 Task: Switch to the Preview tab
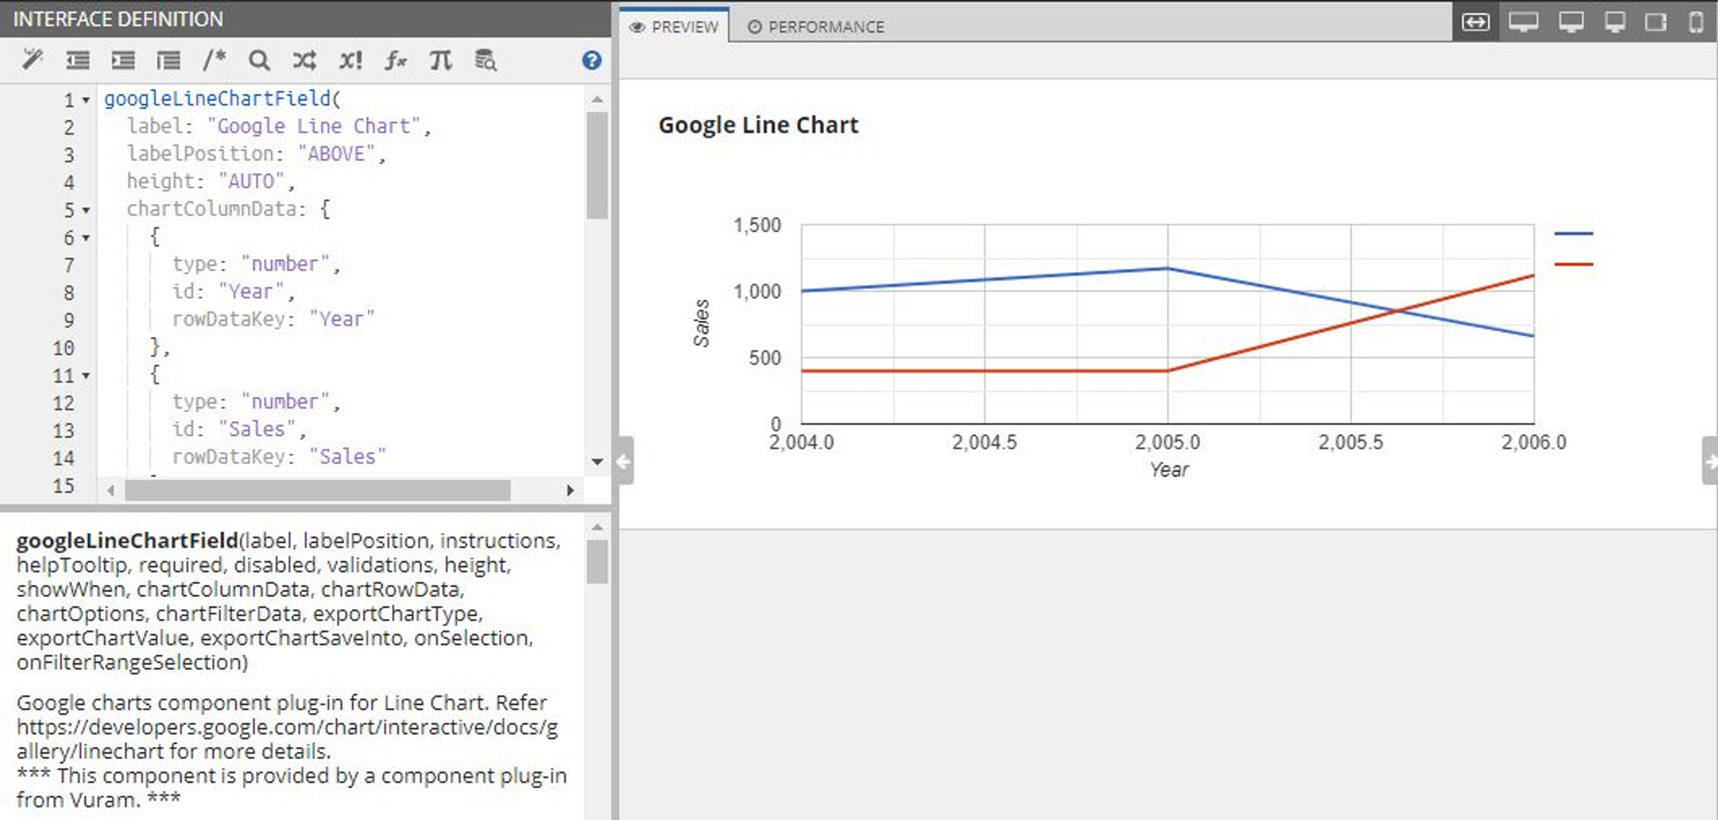(x=675, y=27)
